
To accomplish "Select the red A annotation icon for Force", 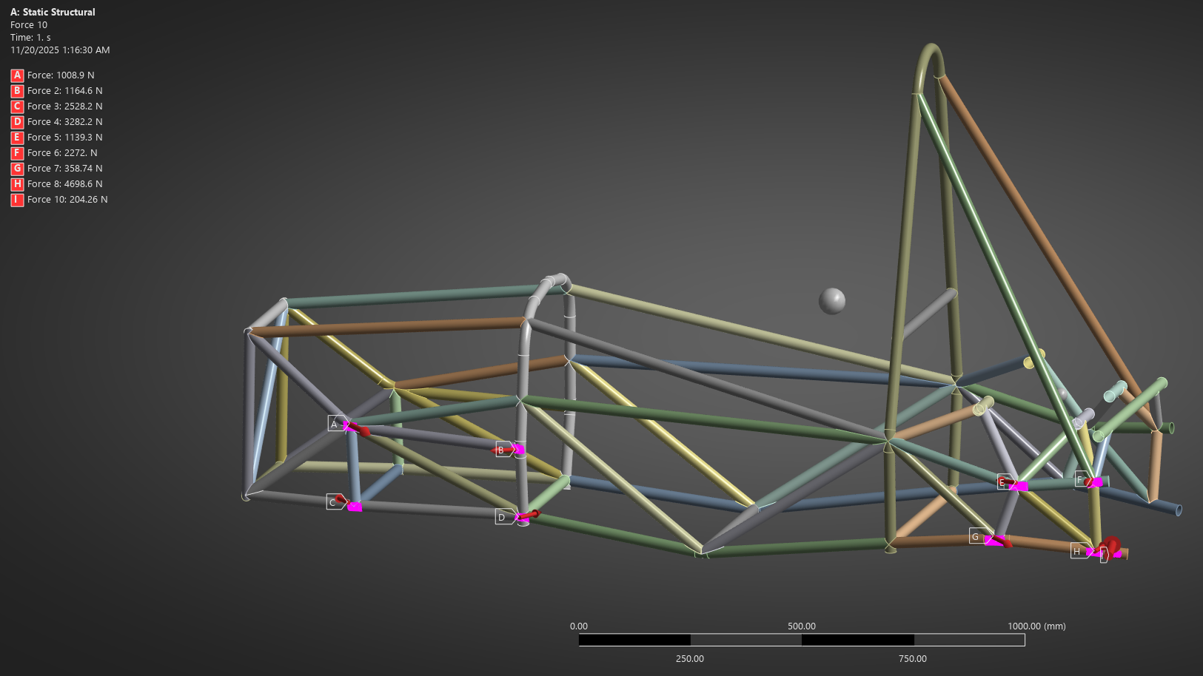I will pyautogui.click(x=16, y=75).
